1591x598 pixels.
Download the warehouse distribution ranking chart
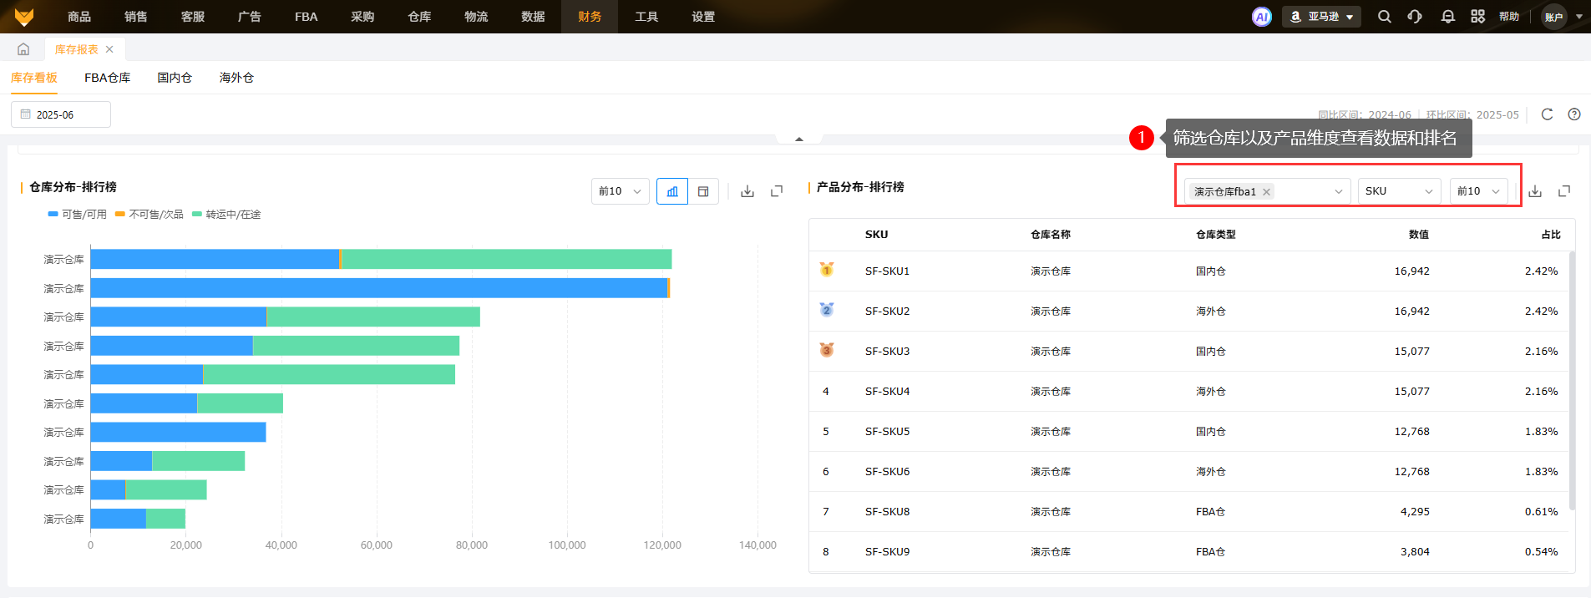click(x=747, y=191)
